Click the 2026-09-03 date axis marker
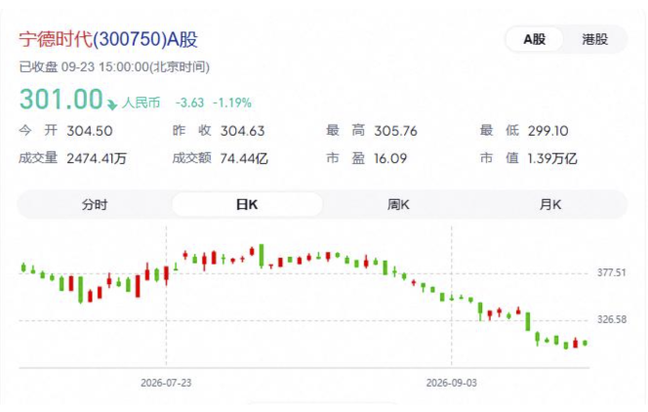 point(452,383)
